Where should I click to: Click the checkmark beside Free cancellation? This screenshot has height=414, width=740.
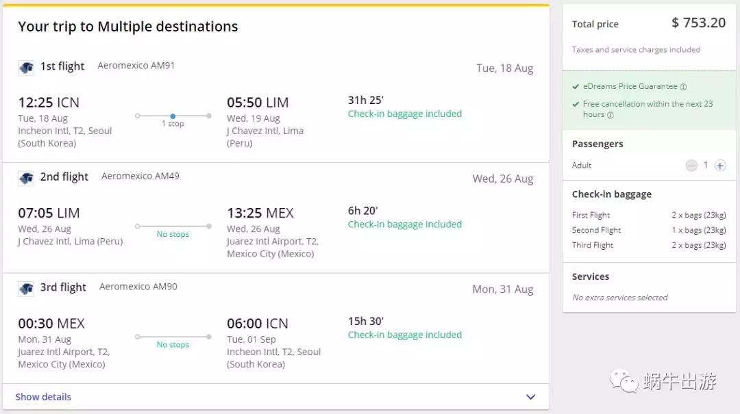tap(576, 104)
